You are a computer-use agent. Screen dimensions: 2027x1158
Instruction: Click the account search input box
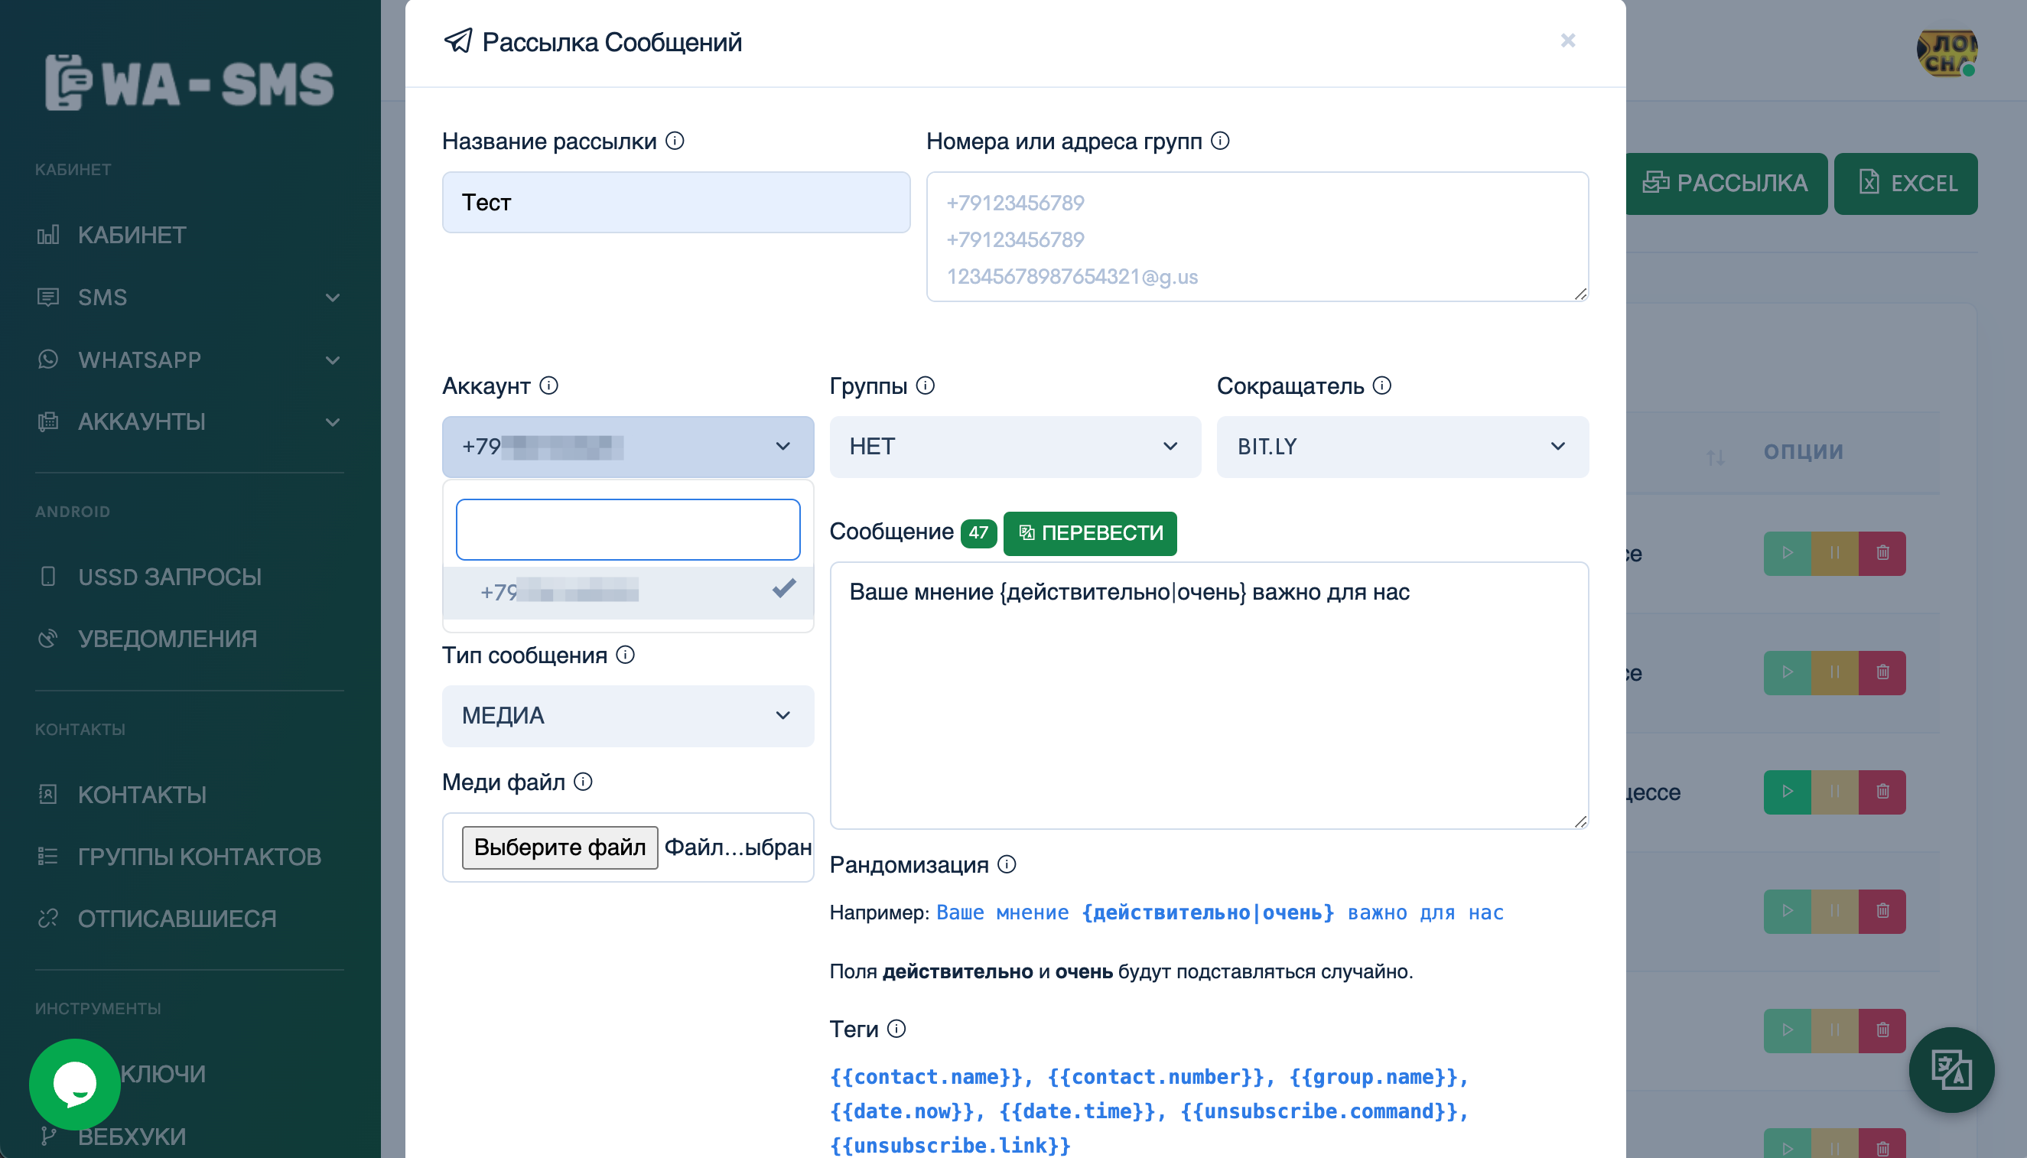pyautogui.click(x=627, y=530)
